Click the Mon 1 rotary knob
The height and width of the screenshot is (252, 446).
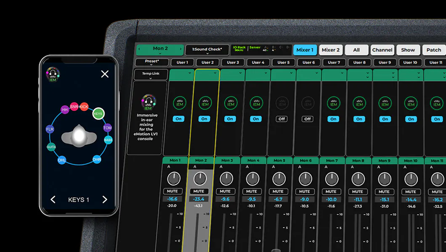pyautogui.click(x=174, y=178)
